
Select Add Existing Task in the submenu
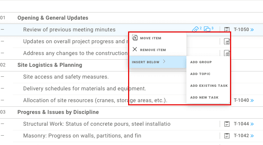[209, 86]
